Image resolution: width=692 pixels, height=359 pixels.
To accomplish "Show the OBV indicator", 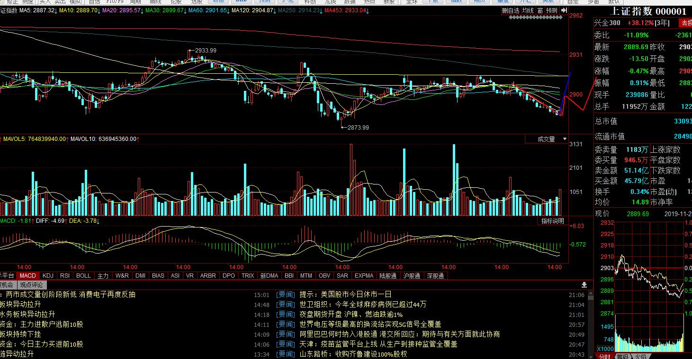I will click(x=324, y=276).
